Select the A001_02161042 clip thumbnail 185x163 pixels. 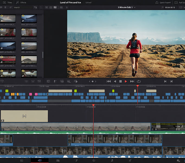(x=8, y=32)
